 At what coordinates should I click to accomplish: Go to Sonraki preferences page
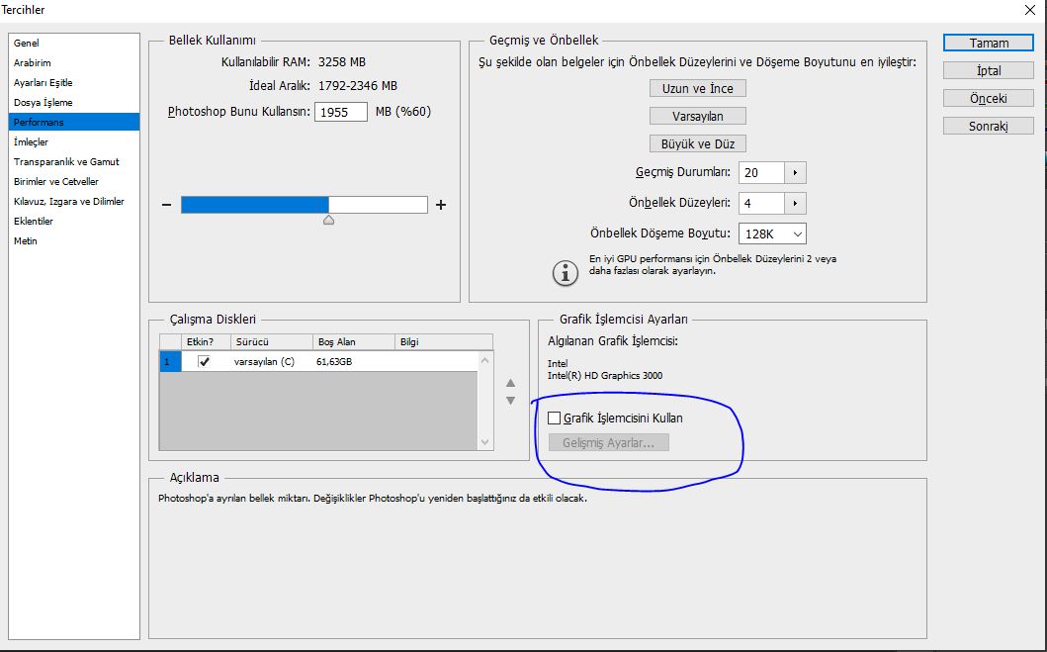tap(989, 127)
